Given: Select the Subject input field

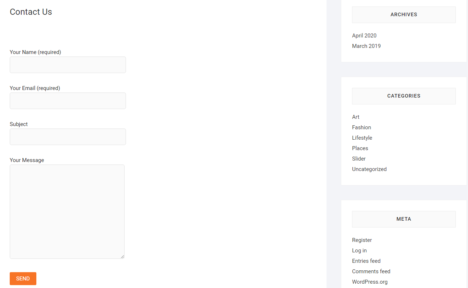Looking at the screenshot, I should [x=68, y=137].
